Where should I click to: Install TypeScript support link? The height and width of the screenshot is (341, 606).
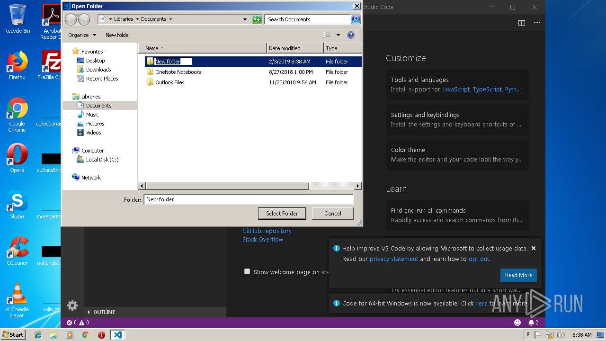click(x=487, y=90)
